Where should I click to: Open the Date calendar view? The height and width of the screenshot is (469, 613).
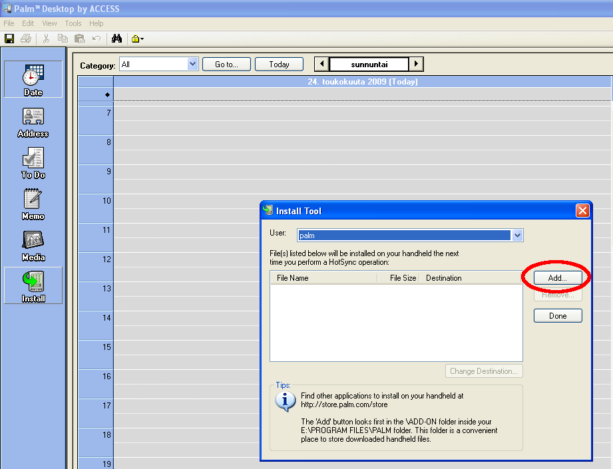pyautogui.click(x=33, y=79)
